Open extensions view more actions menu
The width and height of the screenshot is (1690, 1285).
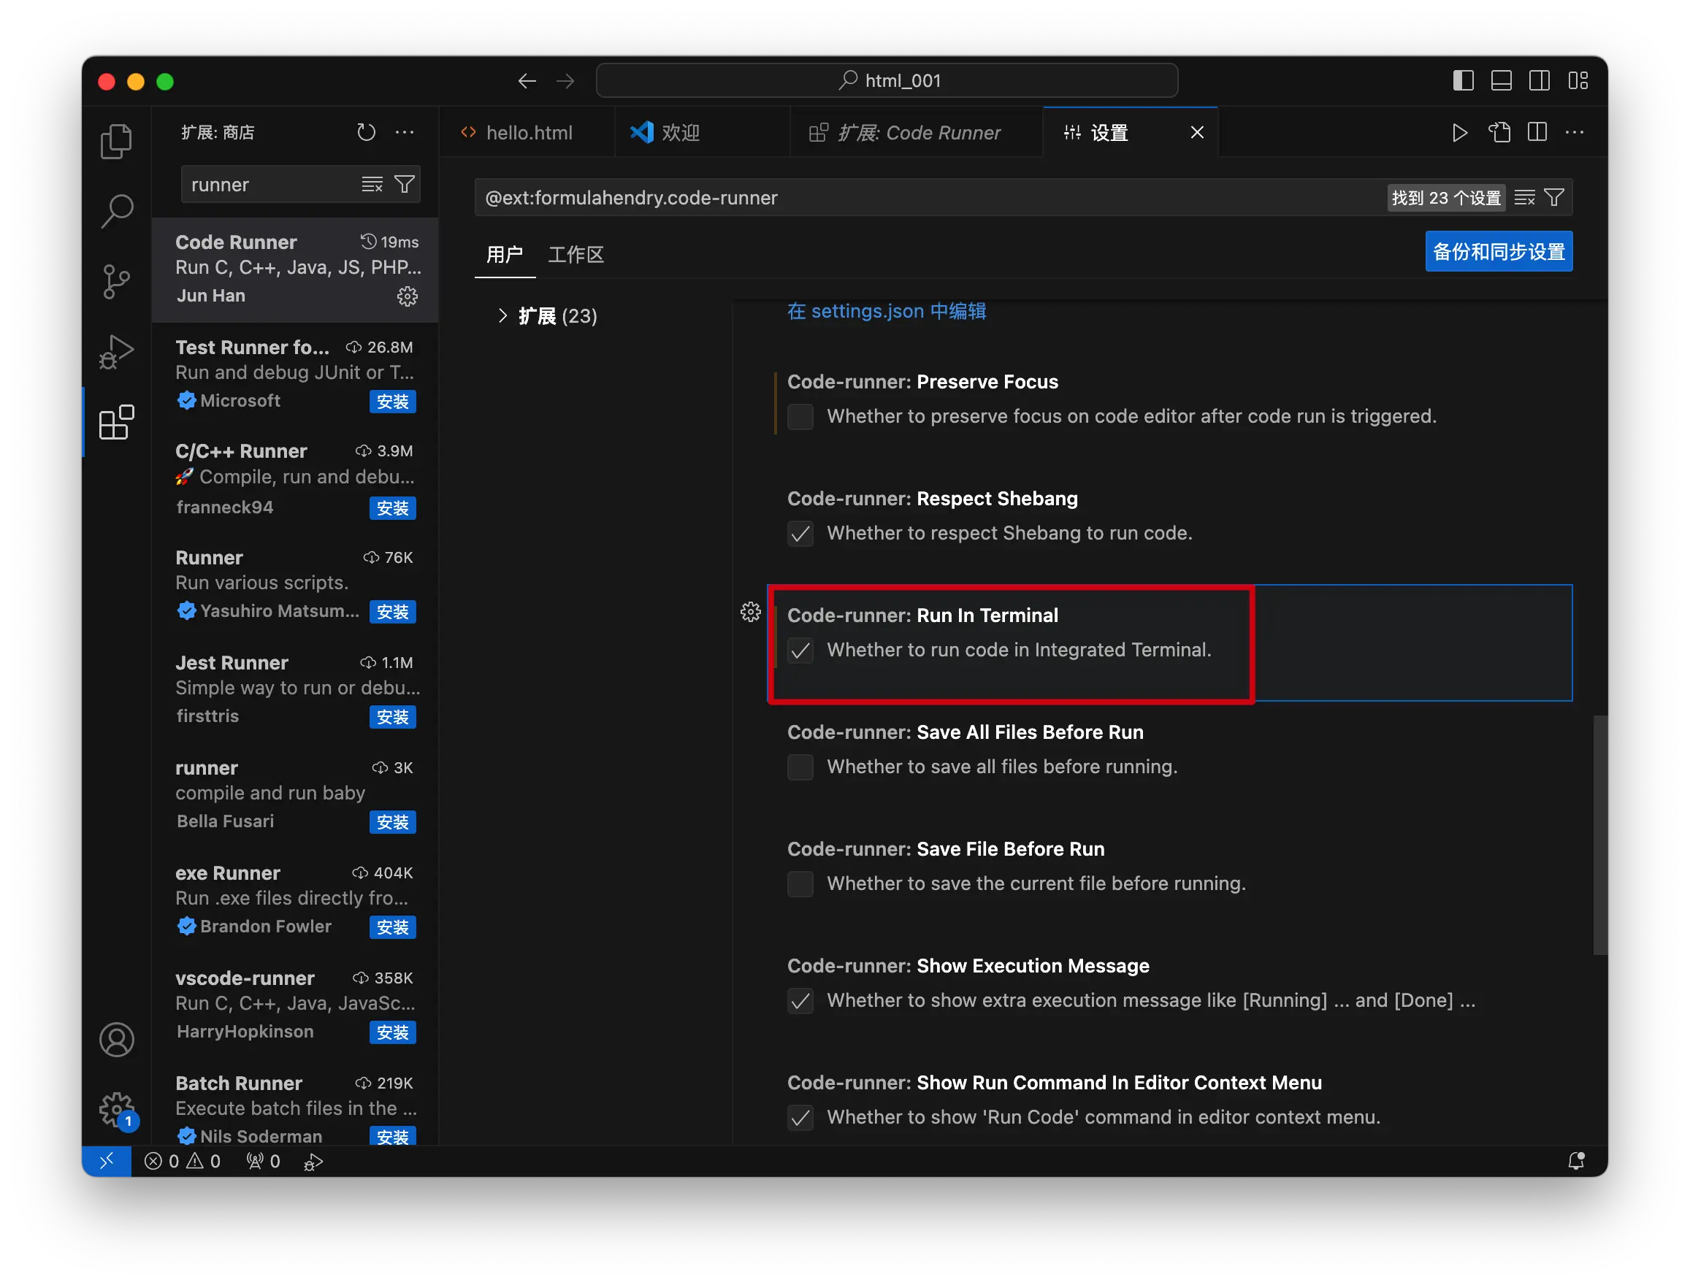(405, 132)
